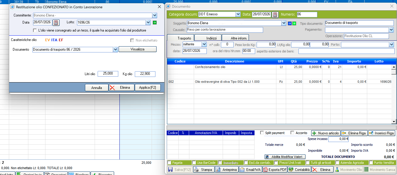Mark the document as Pagata

pyautogui.click(x=169, y=163)
